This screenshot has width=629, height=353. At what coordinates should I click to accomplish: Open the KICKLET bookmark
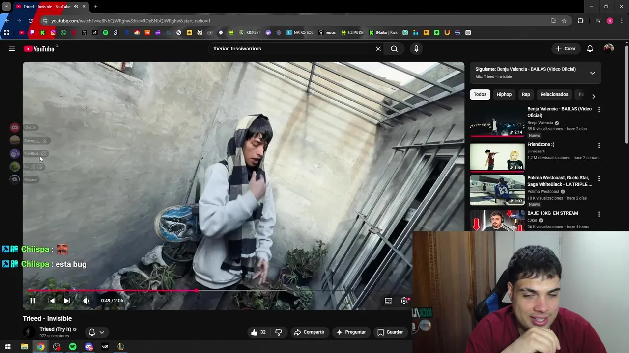point(250,33)
